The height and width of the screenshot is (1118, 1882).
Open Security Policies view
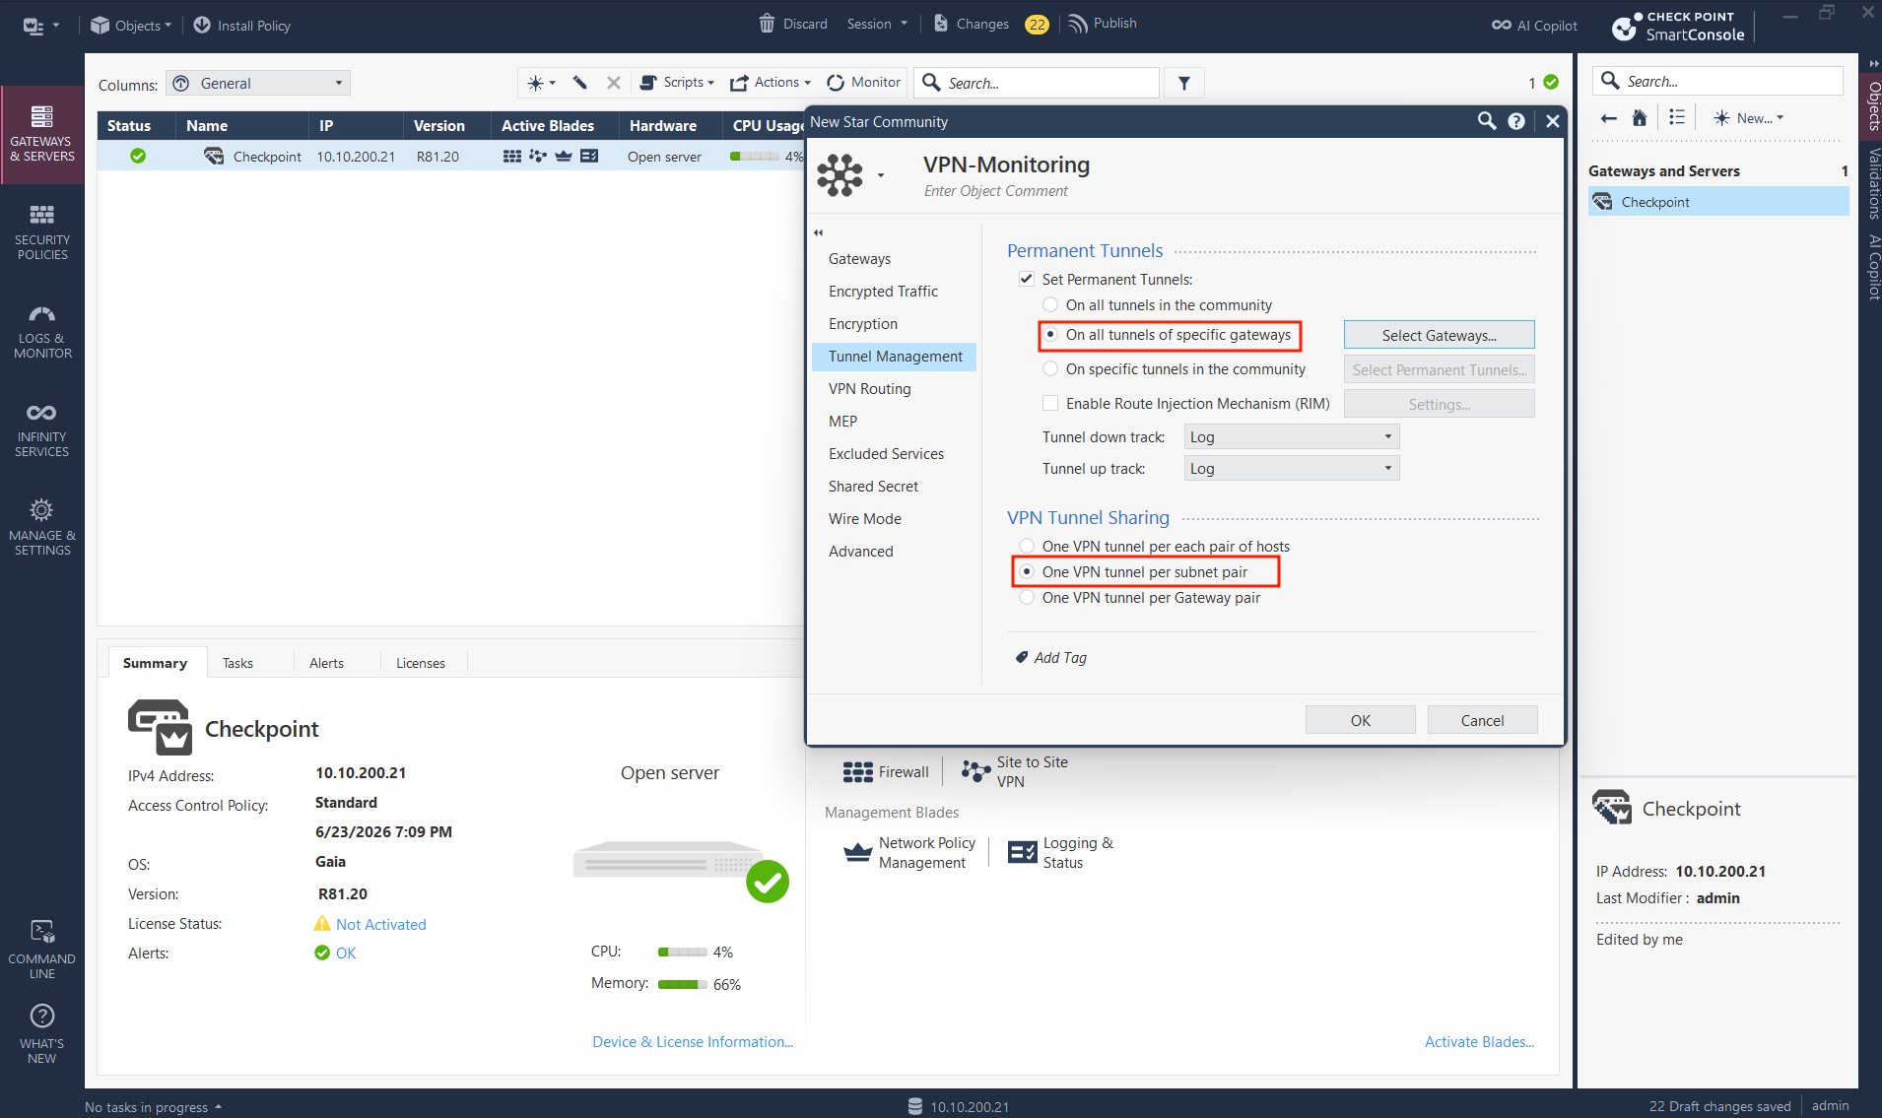pyautogui.click(x=41, y=232)
